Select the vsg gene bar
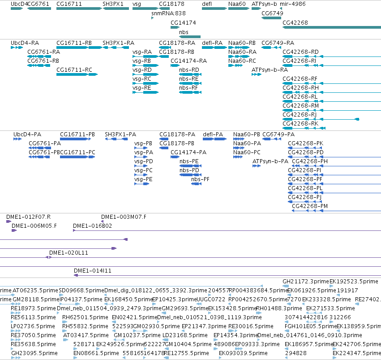 [146, 9]
